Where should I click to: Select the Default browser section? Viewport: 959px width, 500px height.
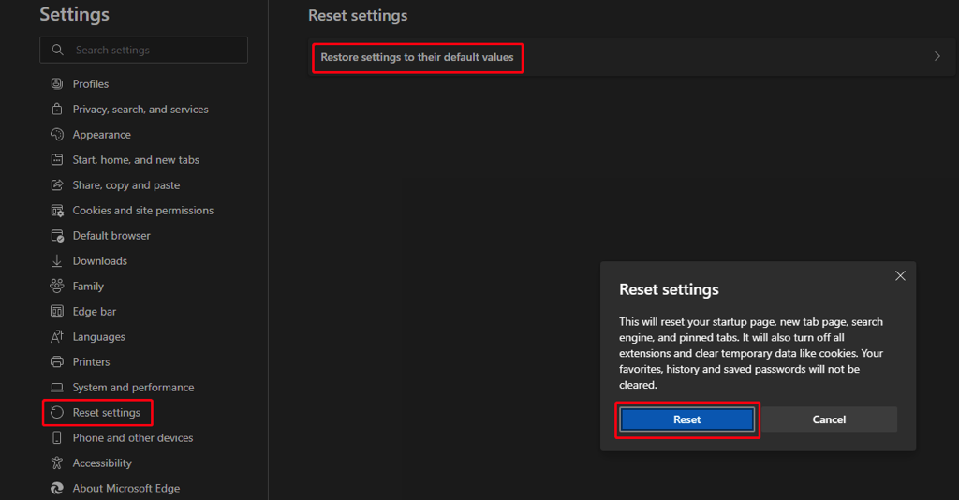(111, 235)
